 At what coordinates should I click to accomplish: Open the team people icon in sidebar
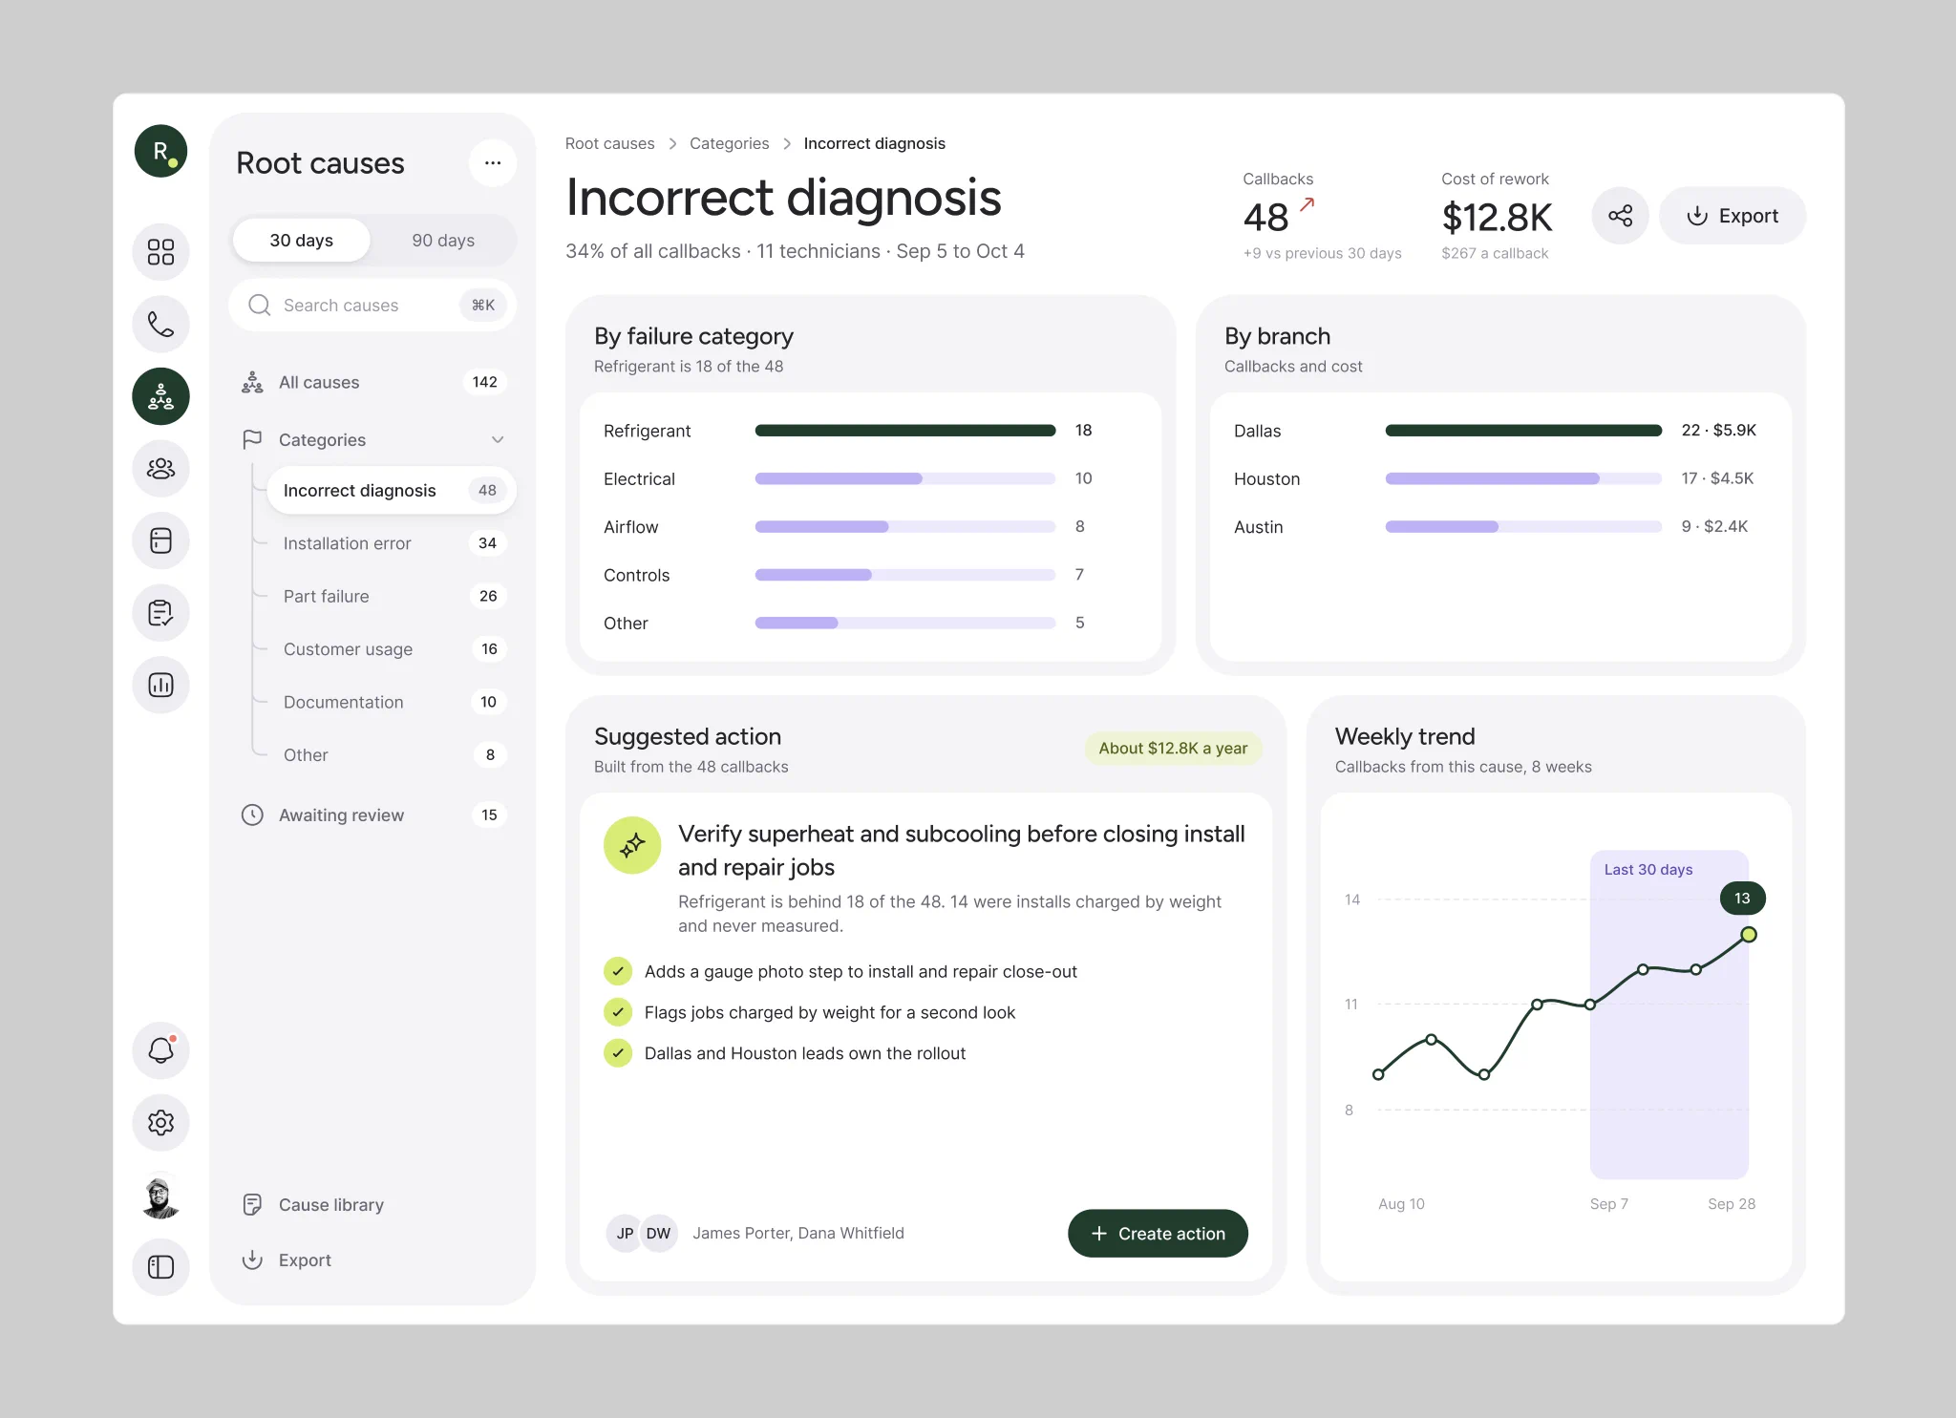point(160,469)
